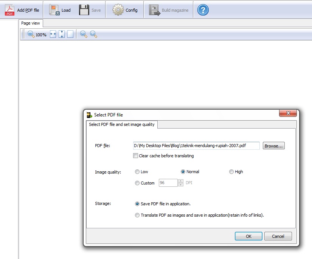Select the fit height icon
This screenshot has height=259, width=312.
(62, 34)
